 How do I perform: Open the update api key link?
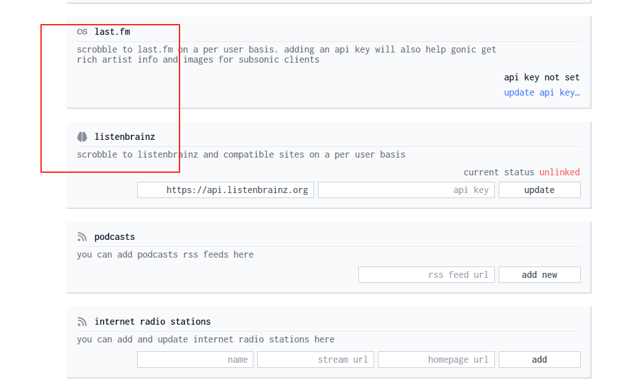point(542,92)
